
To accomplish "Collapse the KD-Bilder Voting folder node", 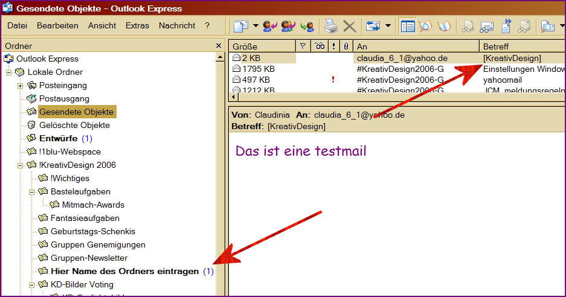I will pos(32,285).
